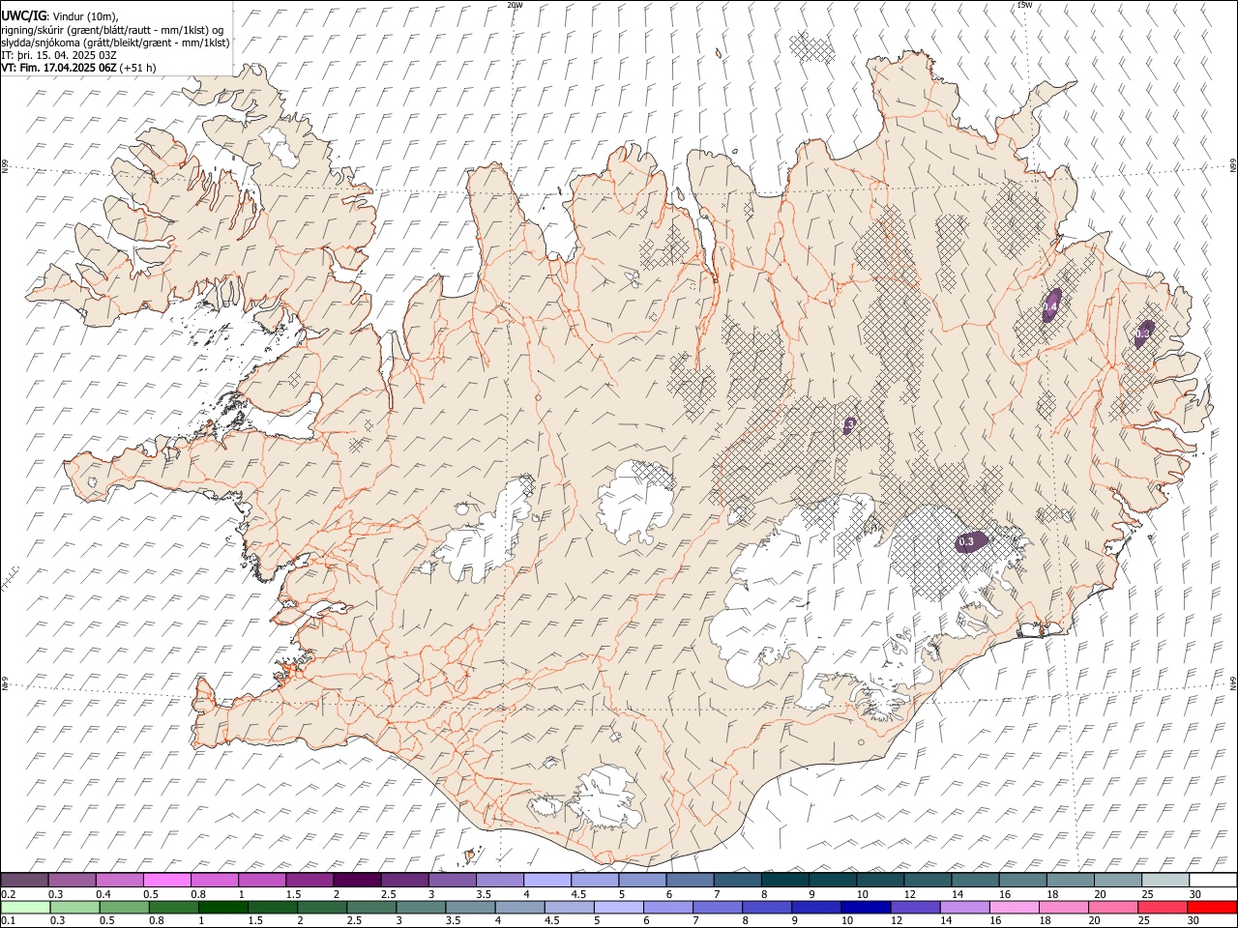Click the deep blue lower swatch between 10 and 12
Image resolution: width=1238 pixels, height=928 pixels.
coord(866,907)
